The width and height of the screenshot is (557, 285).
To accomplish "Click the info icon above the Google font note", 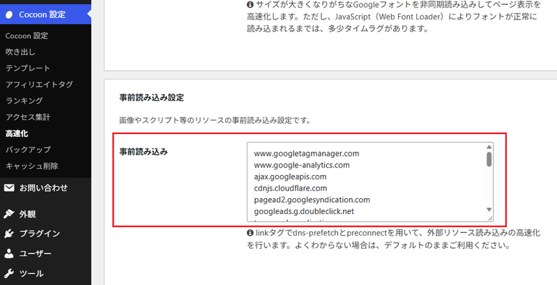I will pos(250,5).
